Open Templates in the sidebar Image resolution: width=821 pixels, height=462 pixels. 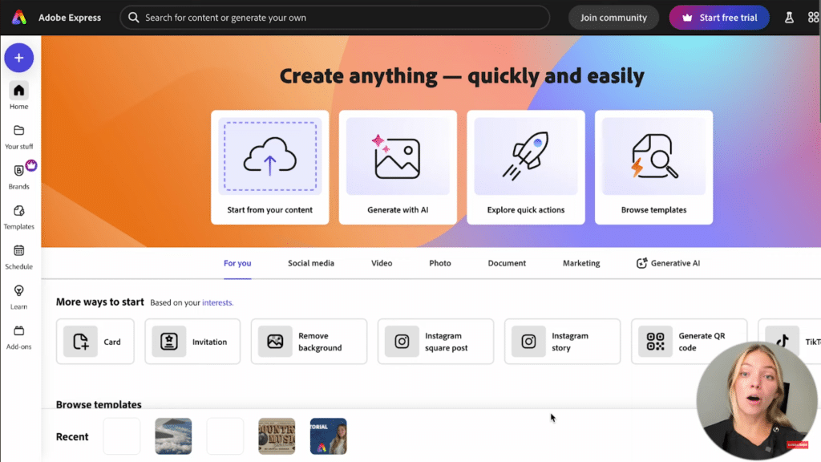19,217
